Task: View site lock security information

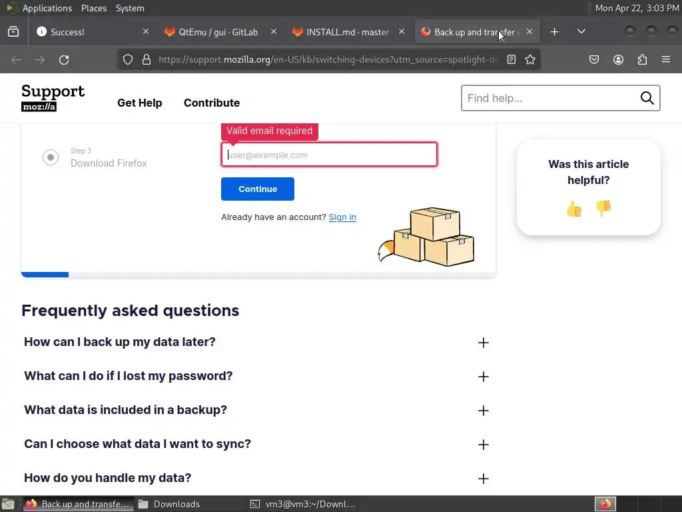Action: 147,59
